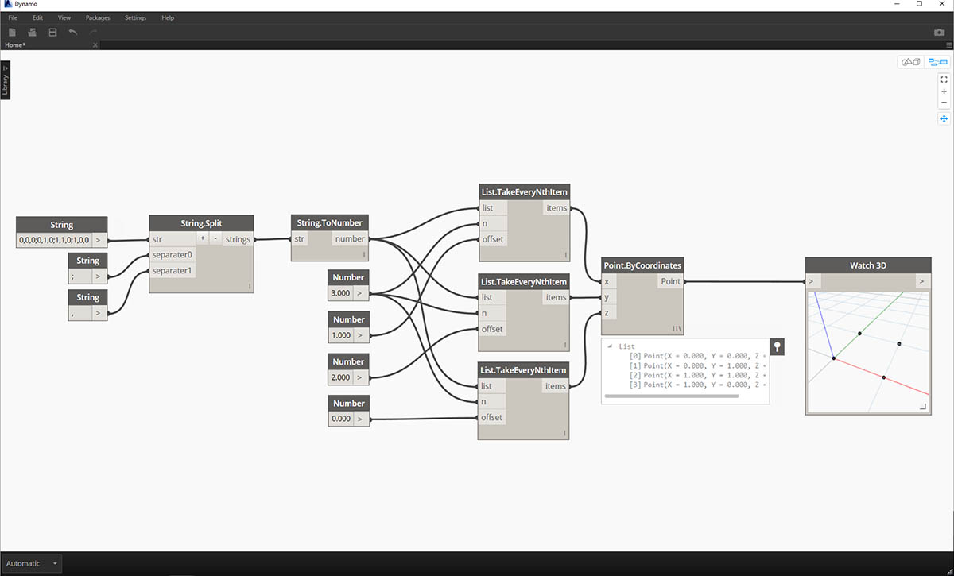954x576 pixels.
Task: Click the Save icon in toolbar
Action: 52,32
